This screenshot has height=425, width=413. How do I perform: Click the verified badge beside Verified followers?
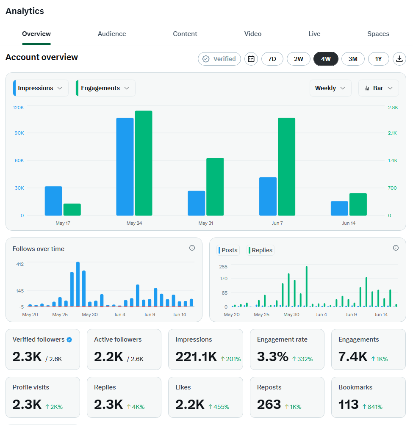coord(69,339)
